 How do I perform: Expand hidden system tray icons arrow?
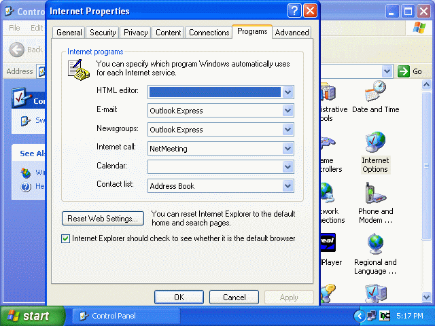(360, 316)
